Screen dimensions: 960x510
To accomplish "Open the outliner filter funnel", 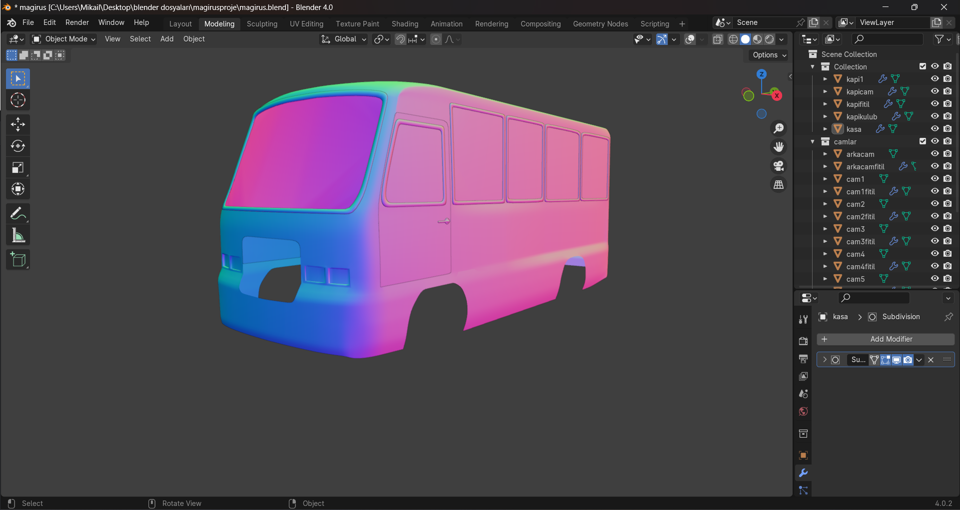I will (942, 39).
